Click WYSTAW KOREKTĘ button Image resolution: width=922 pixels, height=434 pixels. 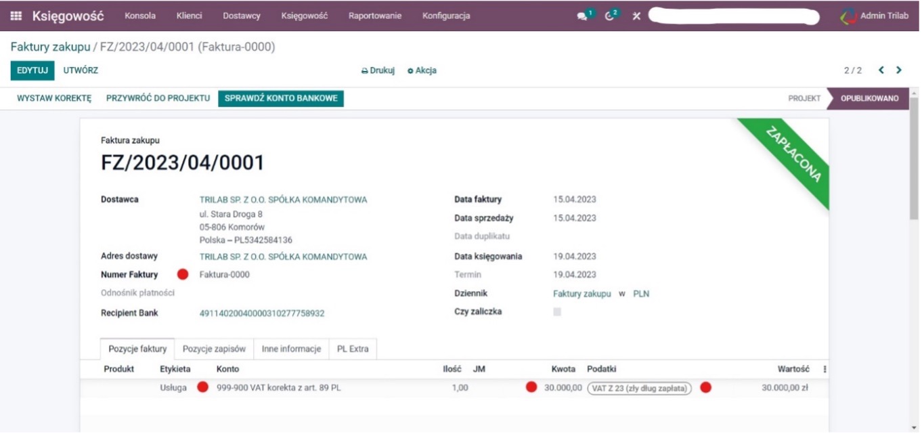pyautogui.click(x=54, y=98)
